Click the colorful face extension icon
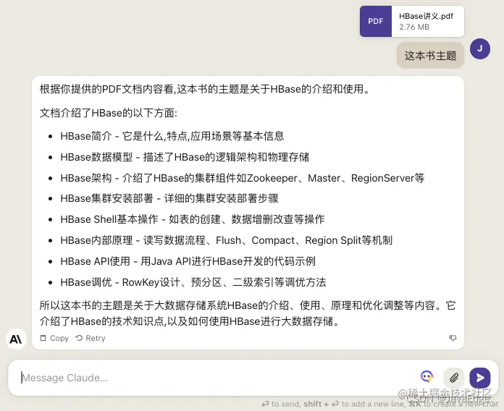The image size is (504, 411). (427, 376)
